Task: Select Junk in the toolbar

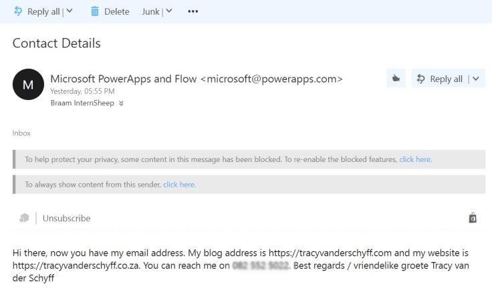Action: click(150, 11)
